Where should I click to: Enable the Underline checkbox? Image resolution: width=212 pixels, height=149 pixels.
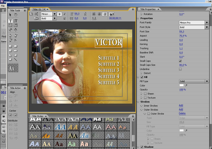[180, 69]
